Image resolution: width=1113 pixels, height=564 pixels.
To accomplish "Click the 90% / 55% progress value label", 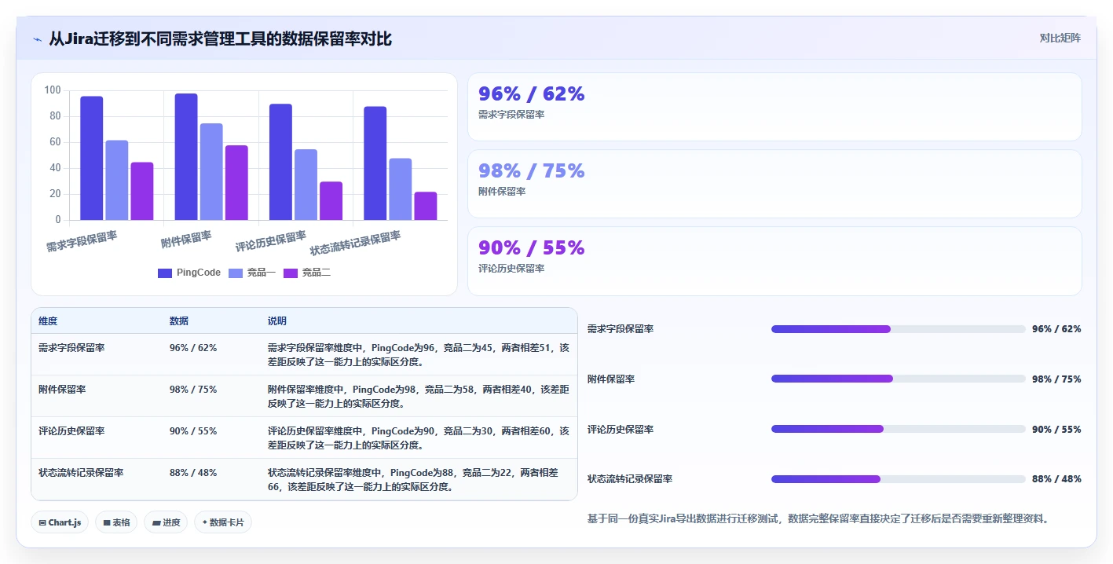I will 1056,429.
